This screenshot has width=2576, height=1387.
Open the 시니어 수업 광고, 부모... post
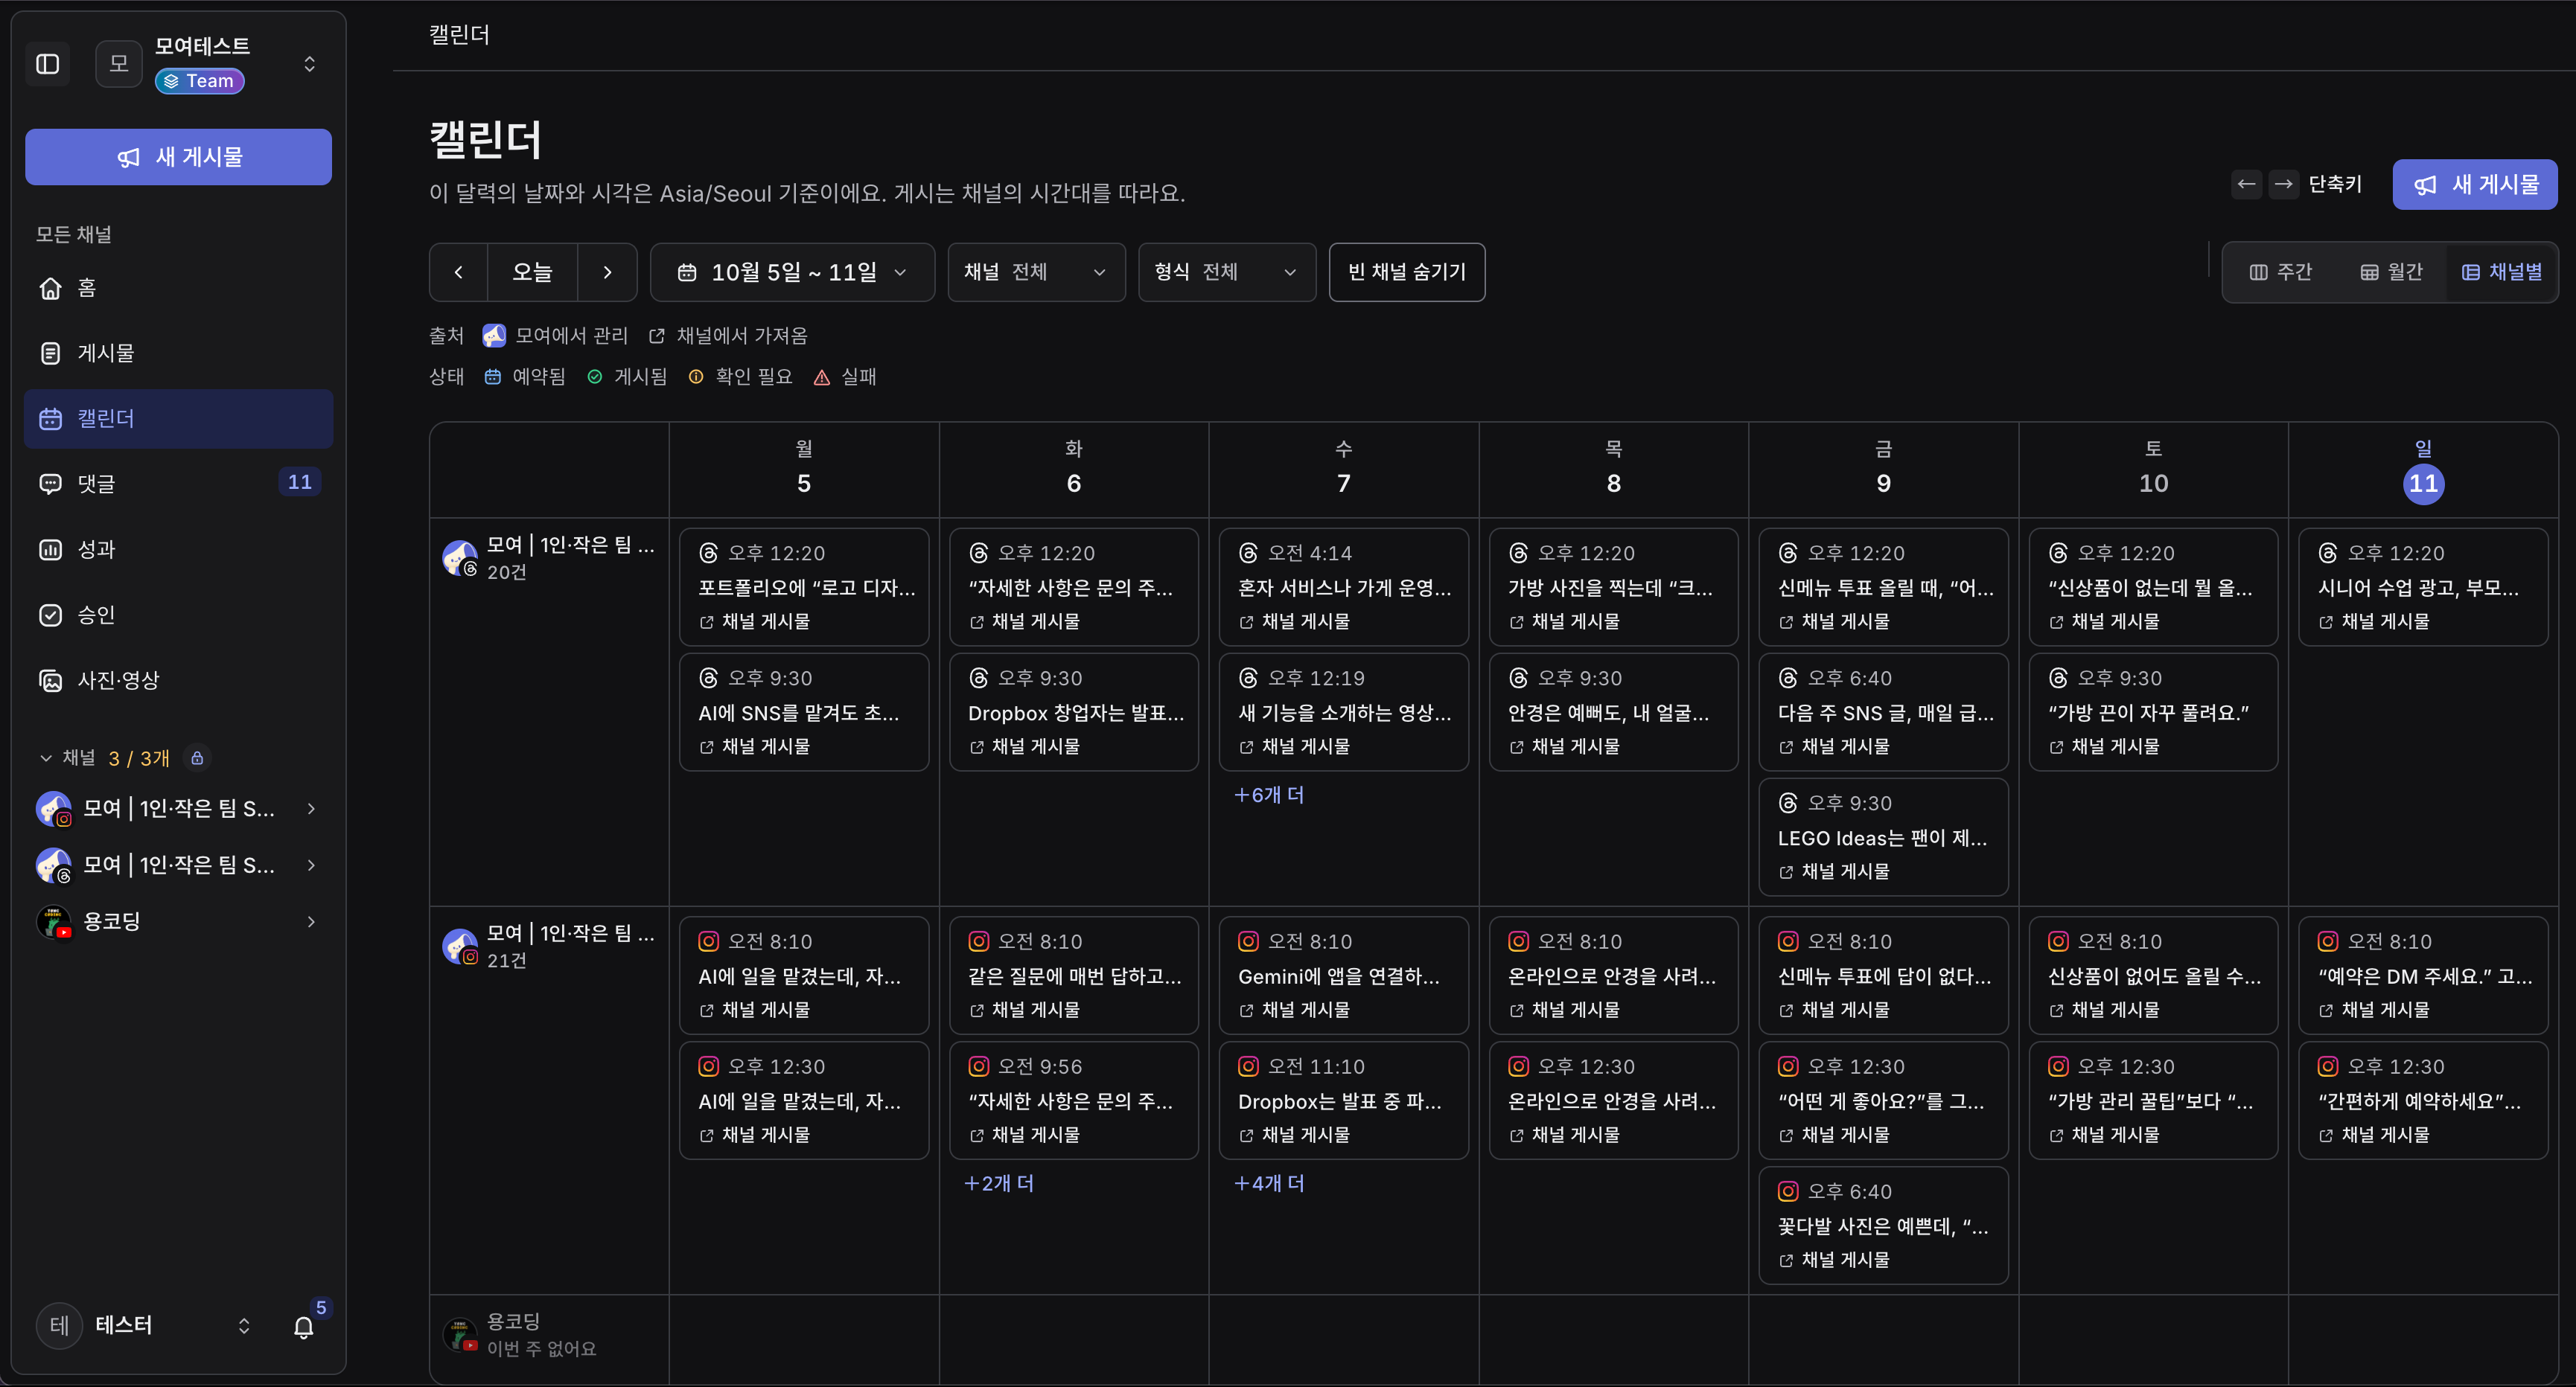2423,588
